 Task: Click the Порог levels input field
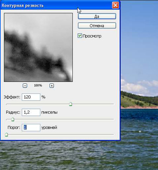pos(31,127)
